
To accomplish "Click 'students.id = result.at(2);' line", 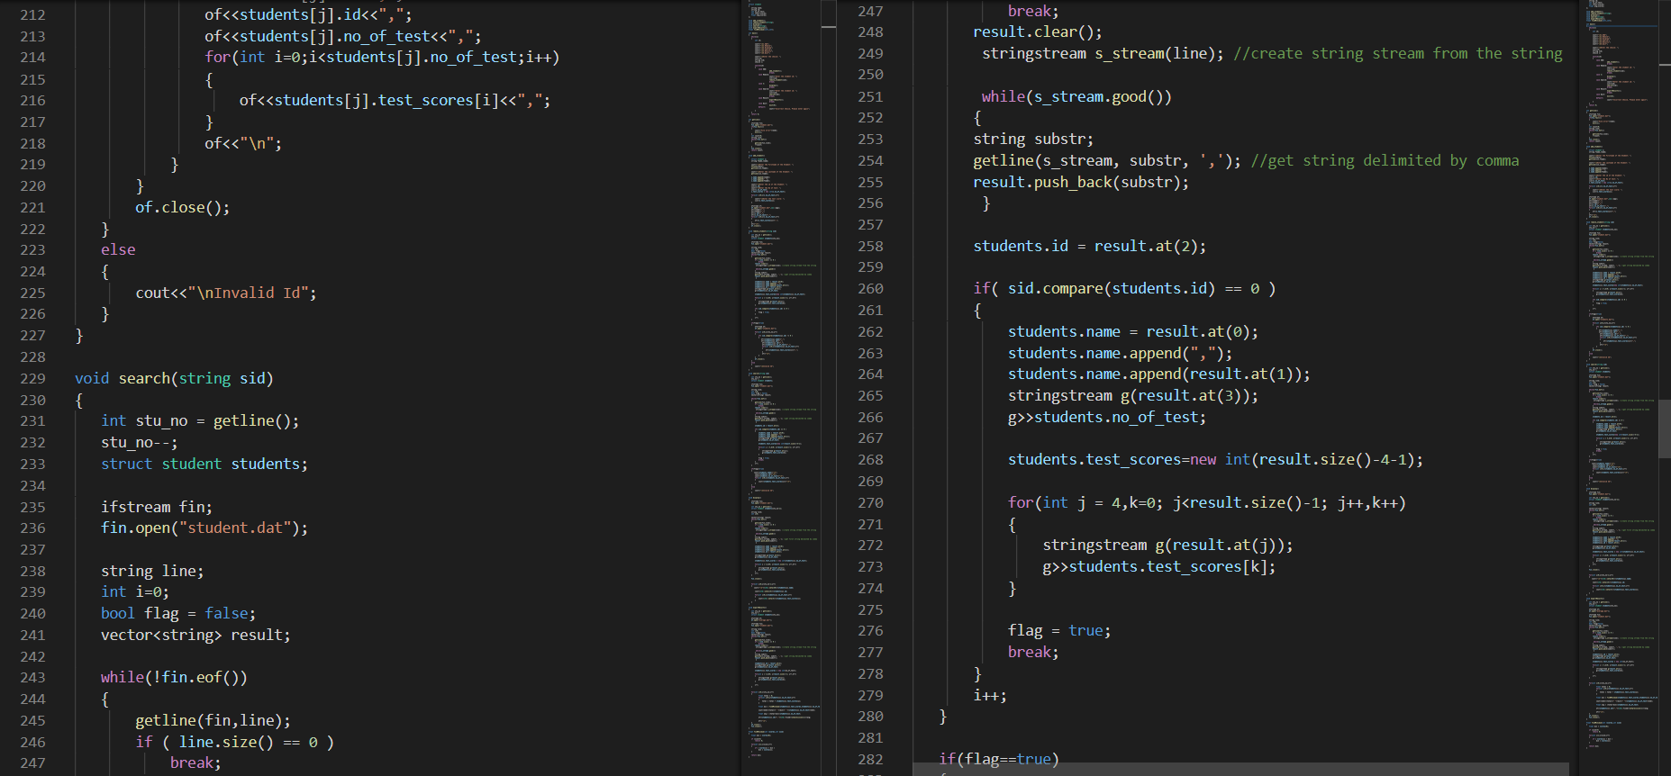I will point(1090,246).
